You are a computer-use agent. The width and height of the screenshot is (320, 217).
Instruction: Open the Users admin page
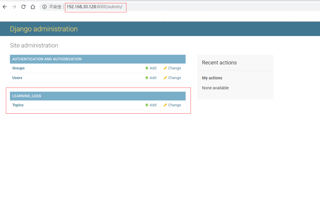pos(17,78)
